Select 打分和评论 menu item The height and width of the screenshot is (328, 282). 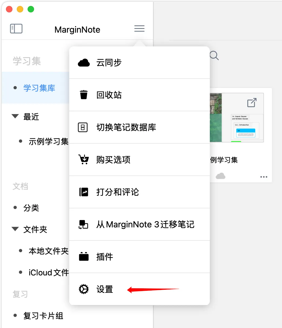pos(140,192)
